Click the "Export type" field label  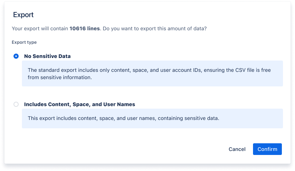[24, 42]
